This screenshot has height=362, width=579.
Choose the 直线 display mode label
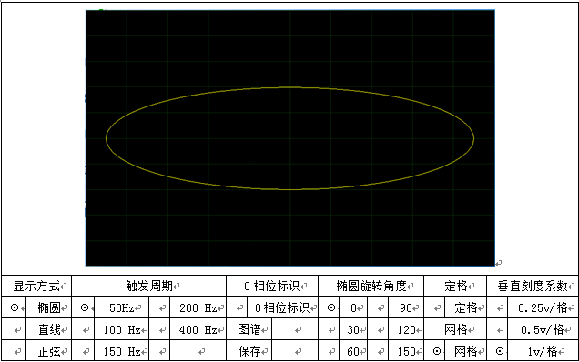coord(49,329)
